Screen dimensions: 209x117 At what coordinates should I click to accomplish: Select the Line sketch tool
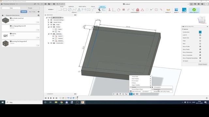pos(60,10)
